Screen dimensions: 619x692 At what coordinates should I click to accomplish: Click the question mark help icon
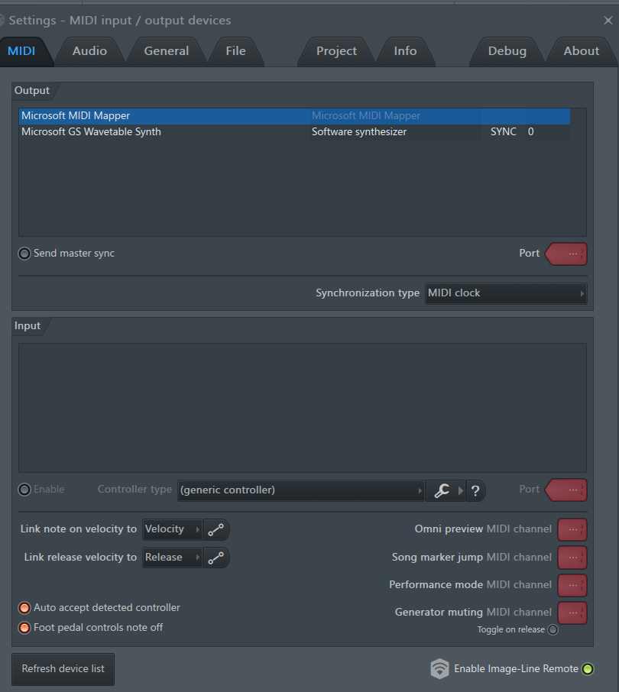click(475, 491)
